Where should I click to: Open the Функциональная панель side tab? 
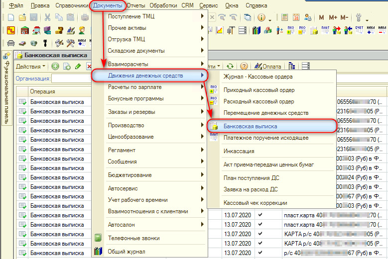[x=7, y=88]
